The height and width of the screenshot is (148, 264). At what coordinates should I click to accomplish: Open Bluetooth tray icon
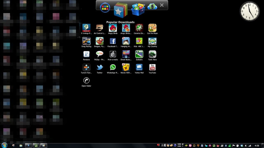(226, 146)
